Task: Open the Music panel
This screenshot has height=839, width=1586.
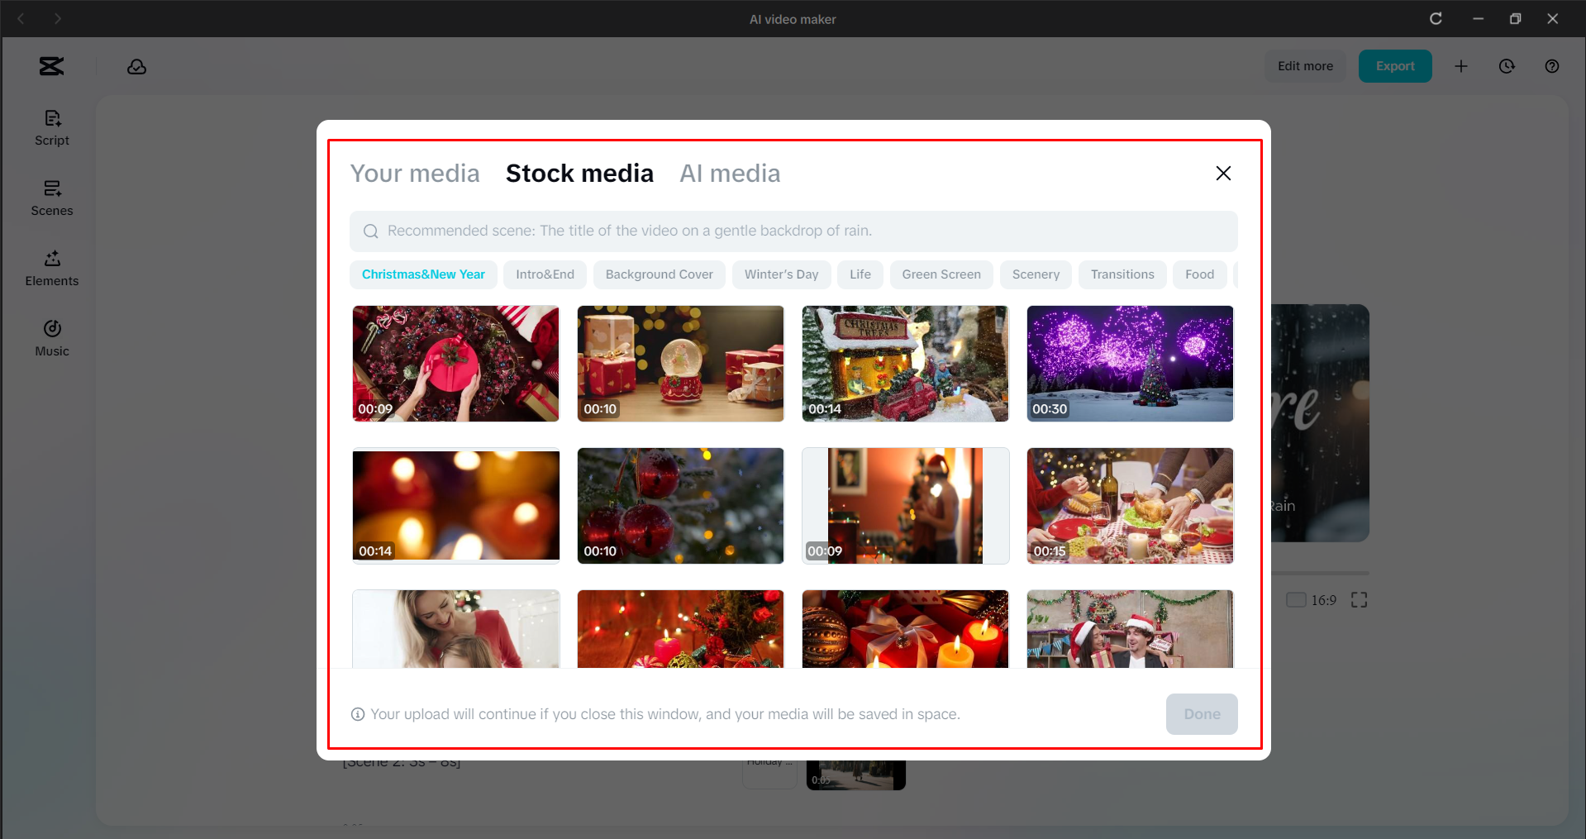Action: pyautogui.click(x=52, y=339)
